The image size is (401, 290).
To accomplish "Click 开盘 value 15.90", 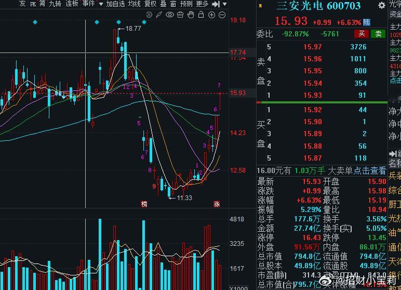I will coord(377,181).
